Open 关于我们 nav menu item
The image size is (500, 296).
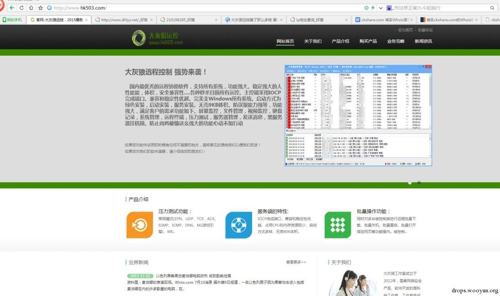click(x=313, y=41)
